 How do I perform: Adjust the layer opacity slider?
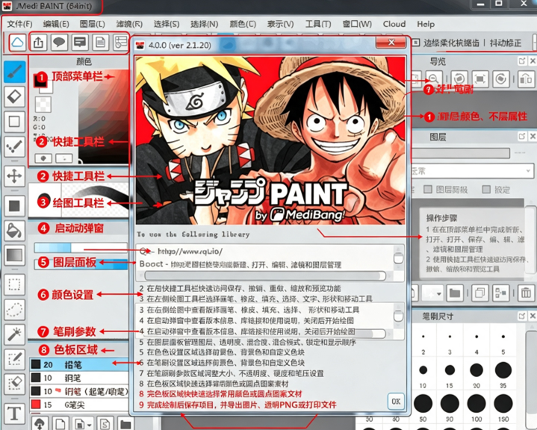coord(461,153)
